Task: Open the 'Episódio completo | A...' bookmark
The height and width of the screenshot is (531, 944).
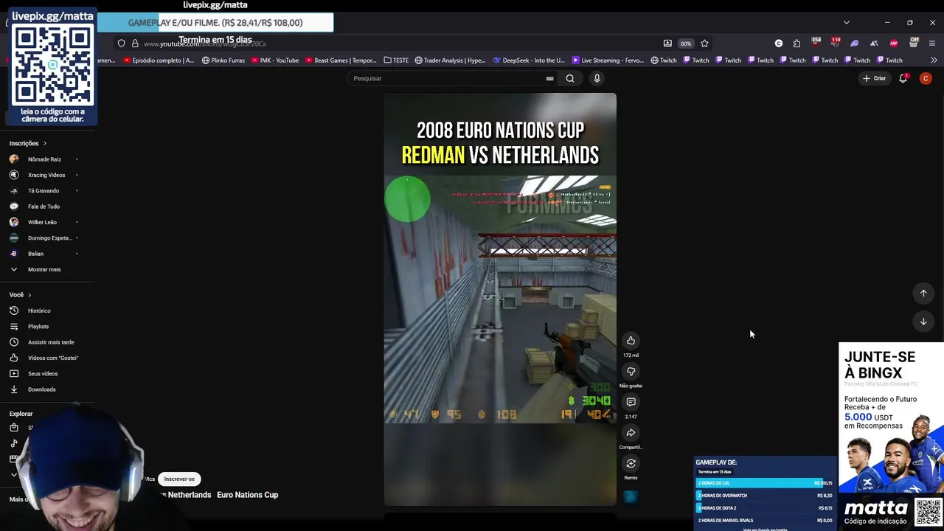Action: [159, 60]
